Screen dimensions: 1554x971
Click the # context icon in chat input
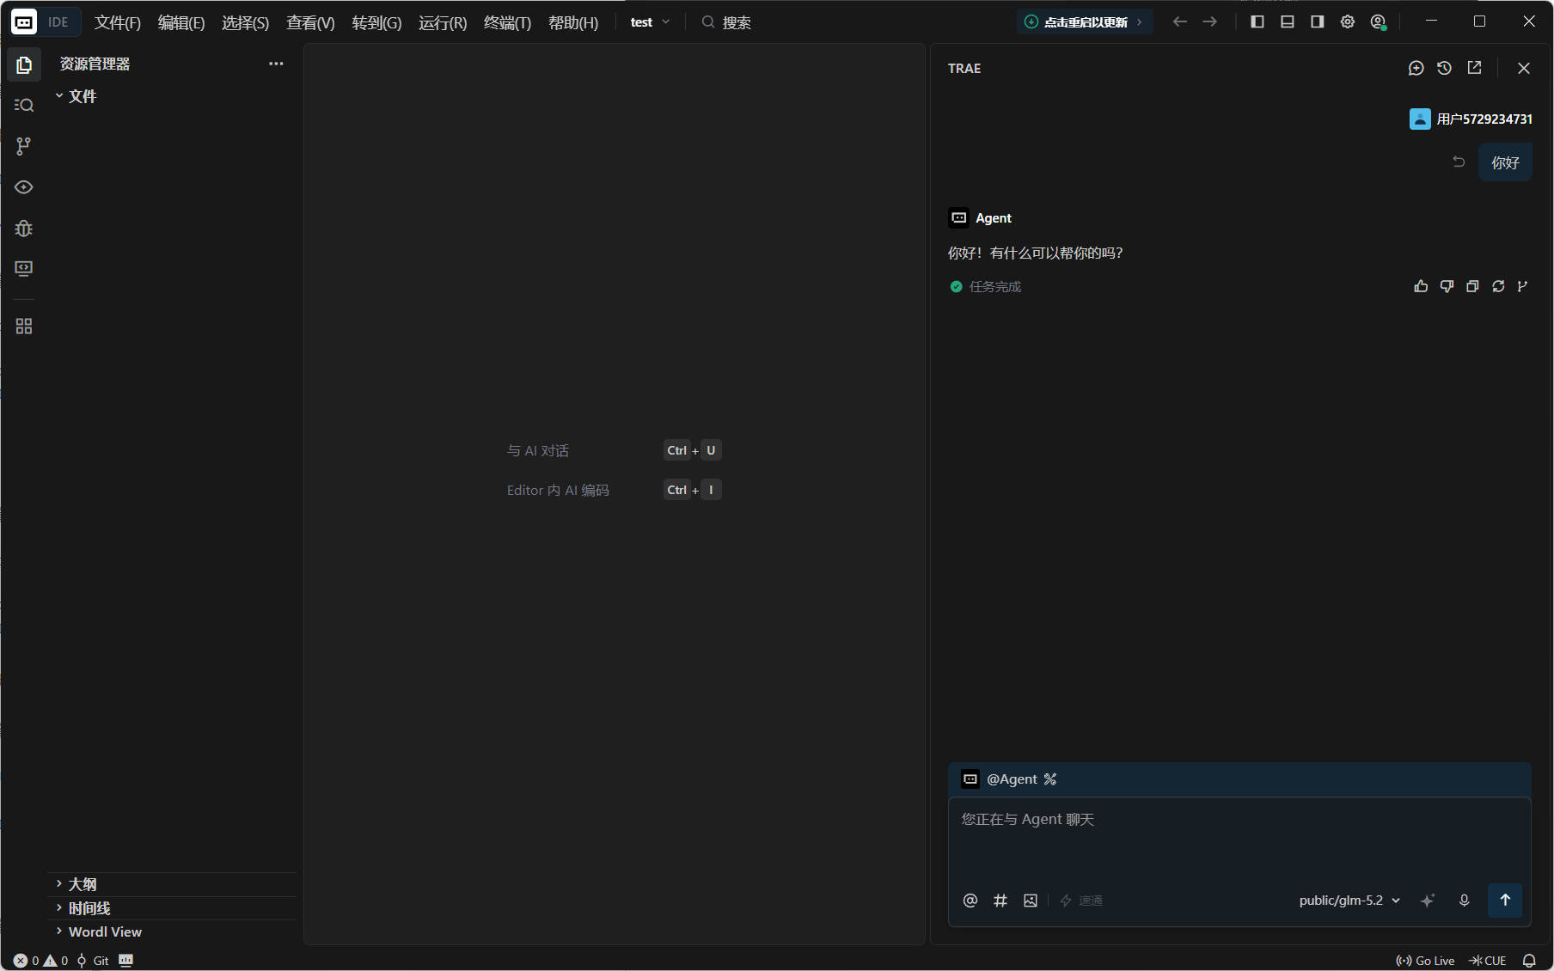[x=1000, y=901]
